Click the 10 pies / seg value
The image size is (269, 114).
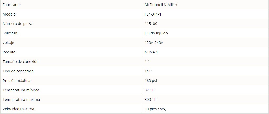pos(155,109)
